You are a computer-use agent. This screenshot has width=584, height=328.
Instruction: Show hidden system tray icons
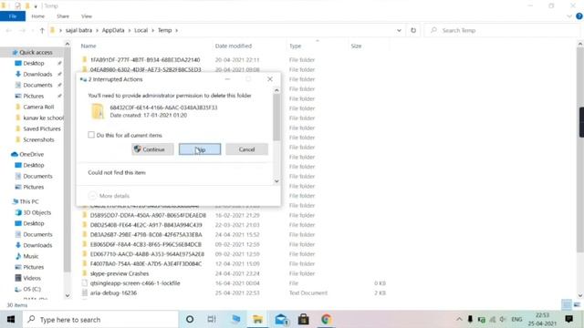[x=459, y=320]
